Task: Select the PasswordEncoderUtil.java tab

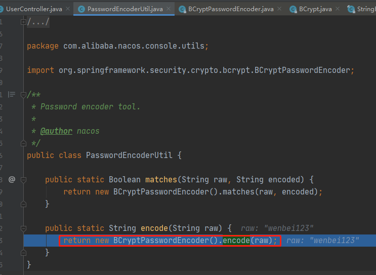Action: tap(125, 9)
